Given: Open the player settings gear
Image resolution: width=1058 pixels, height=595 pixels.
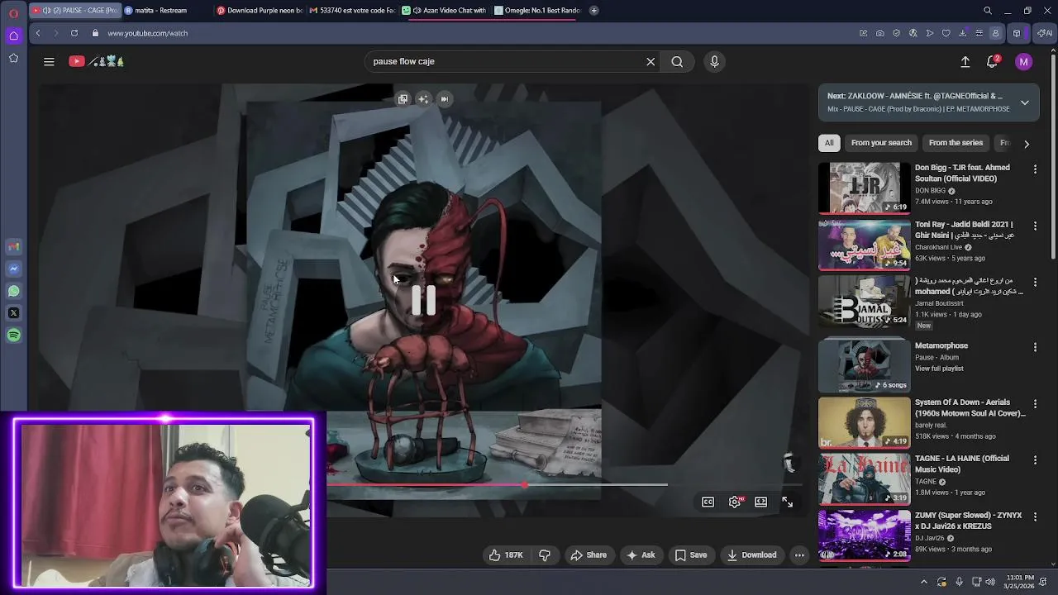Looking at the screenshot, I should [735, 502].
